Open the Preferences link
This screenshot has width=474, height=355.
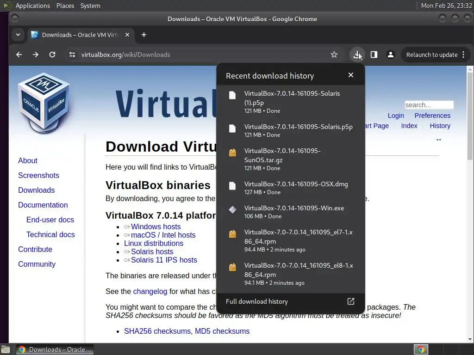point(432,116)
